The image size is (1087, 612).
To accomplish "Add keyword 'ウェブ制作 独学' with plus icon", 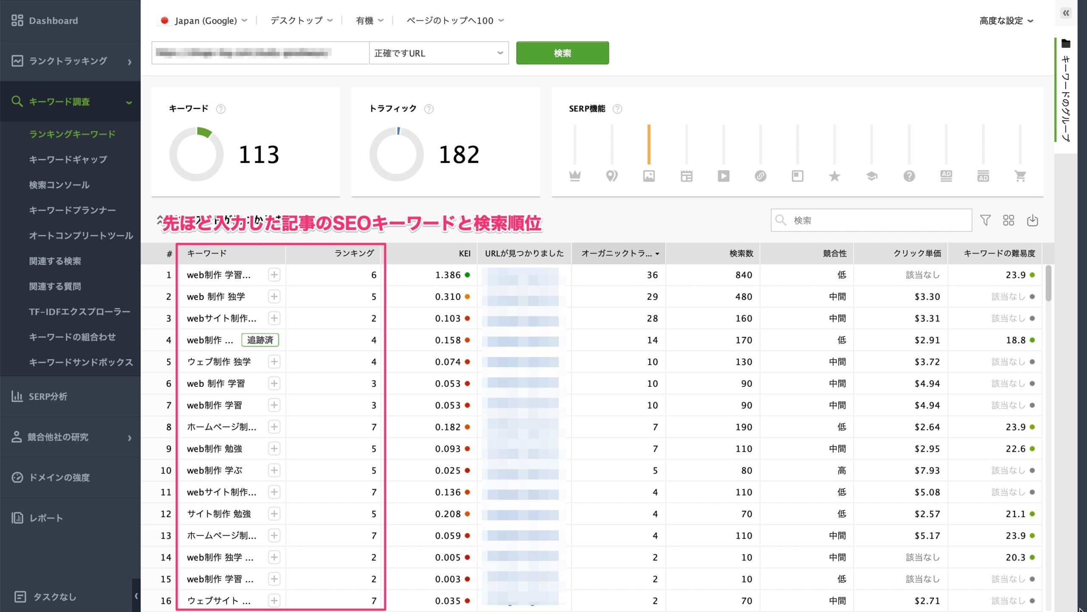I will 274,362.
